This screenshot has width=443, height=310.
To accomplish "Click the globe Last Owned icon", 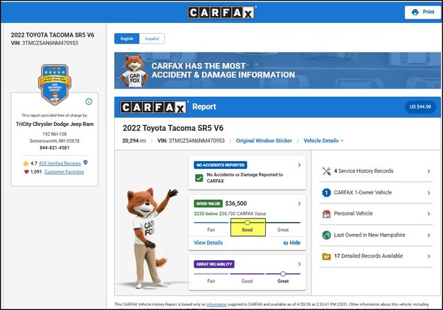I will point(327,235).
